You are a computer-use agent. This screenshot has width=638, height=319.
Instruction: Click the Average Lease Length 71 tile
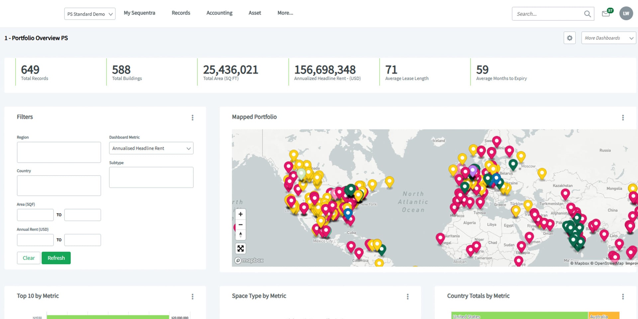coord(425,72)
